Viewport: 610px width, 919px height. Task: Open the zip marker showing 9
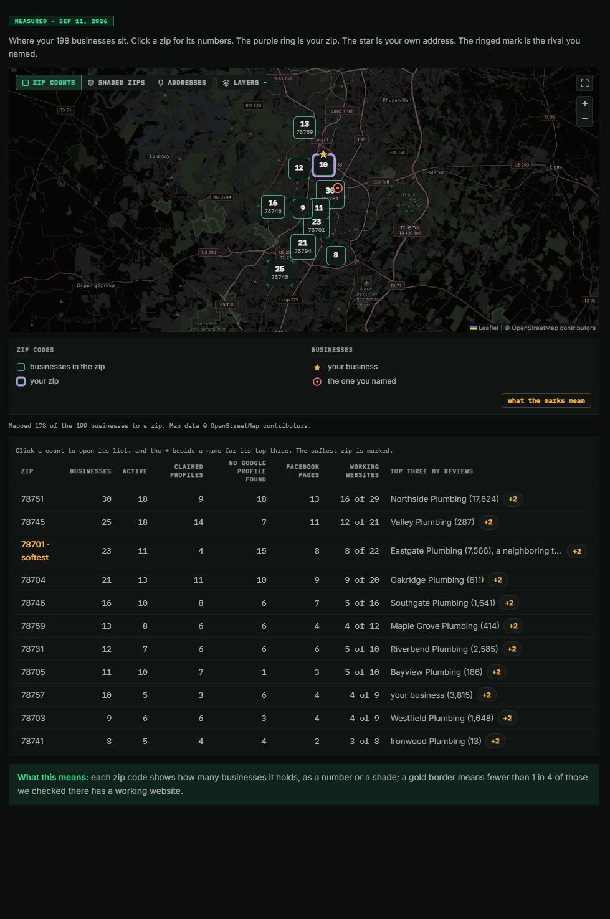click(303, 209)
